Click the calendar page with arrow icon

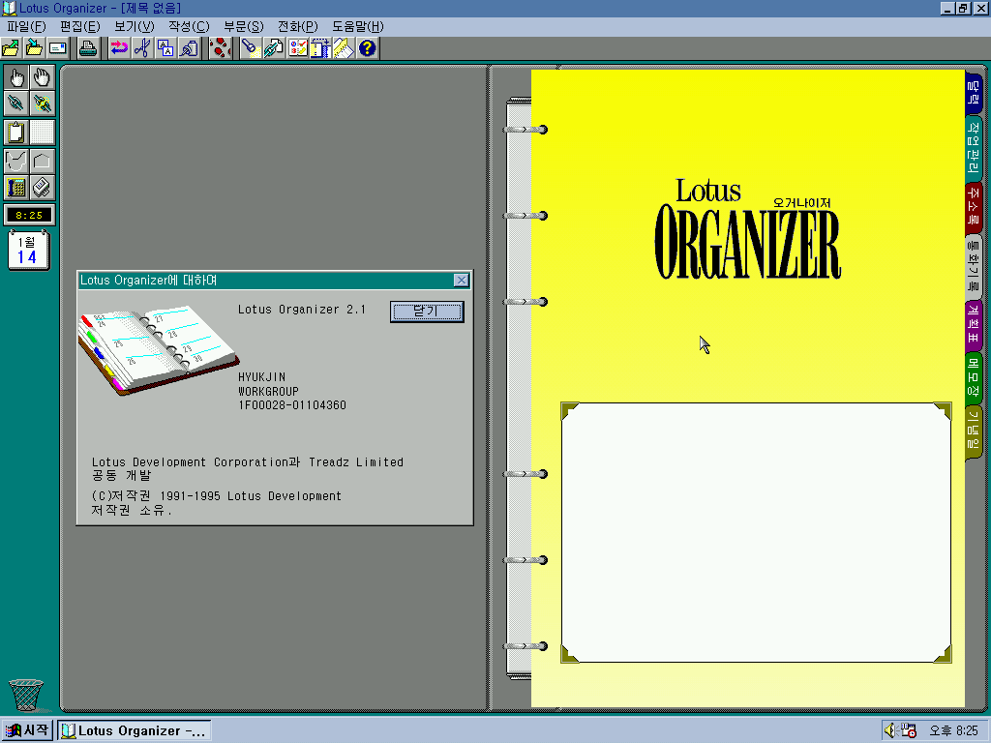(321, 48)
